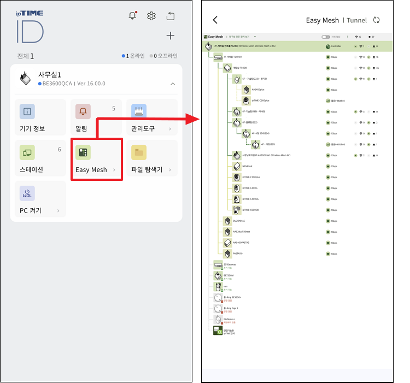
Task: Select the ipTIME-C500OD camera icon
Action: point(237,210)
